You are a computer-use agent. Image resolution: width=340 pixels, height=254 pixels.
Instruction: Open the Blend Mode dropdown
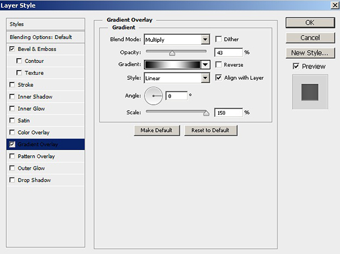pyautogui.click(x=205, y=40)
